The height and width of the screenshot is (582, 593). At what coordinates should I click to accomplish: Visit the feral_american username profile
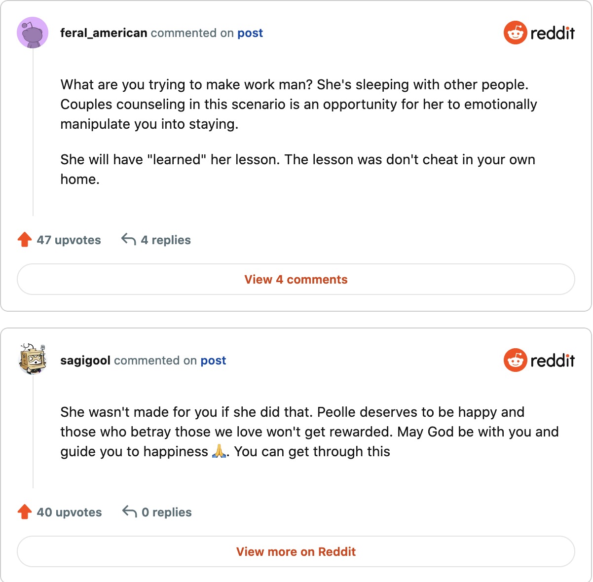104,33
